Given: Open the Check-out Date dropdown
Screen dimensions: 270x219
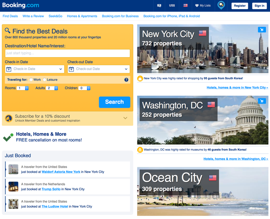Looking at the screenshot, I should coord(99,69).
